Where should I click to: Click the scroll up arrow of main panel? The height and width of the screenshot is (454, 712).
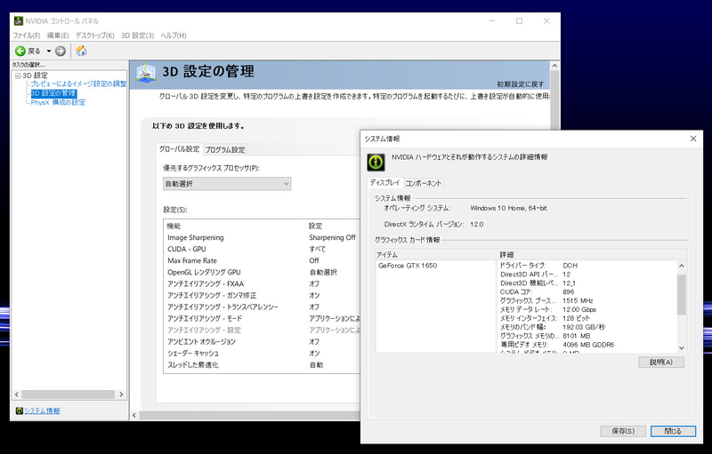554,66
